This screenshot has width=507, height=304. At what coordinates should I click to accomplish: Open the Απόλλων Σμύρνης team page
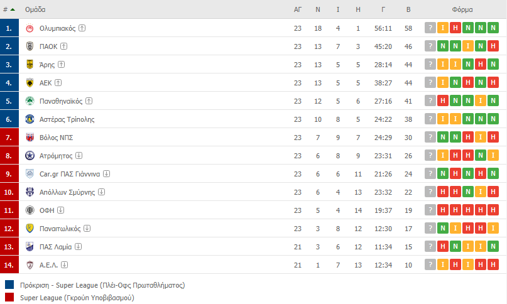[67, 192]
